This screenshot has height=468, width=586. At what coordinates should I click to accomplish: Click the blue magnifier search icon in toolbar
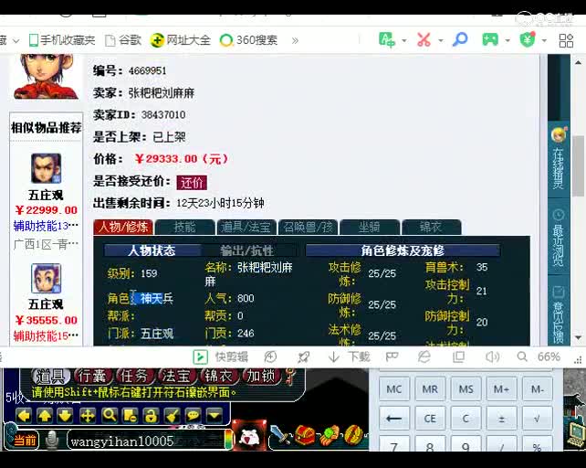[x=460, y=39]
